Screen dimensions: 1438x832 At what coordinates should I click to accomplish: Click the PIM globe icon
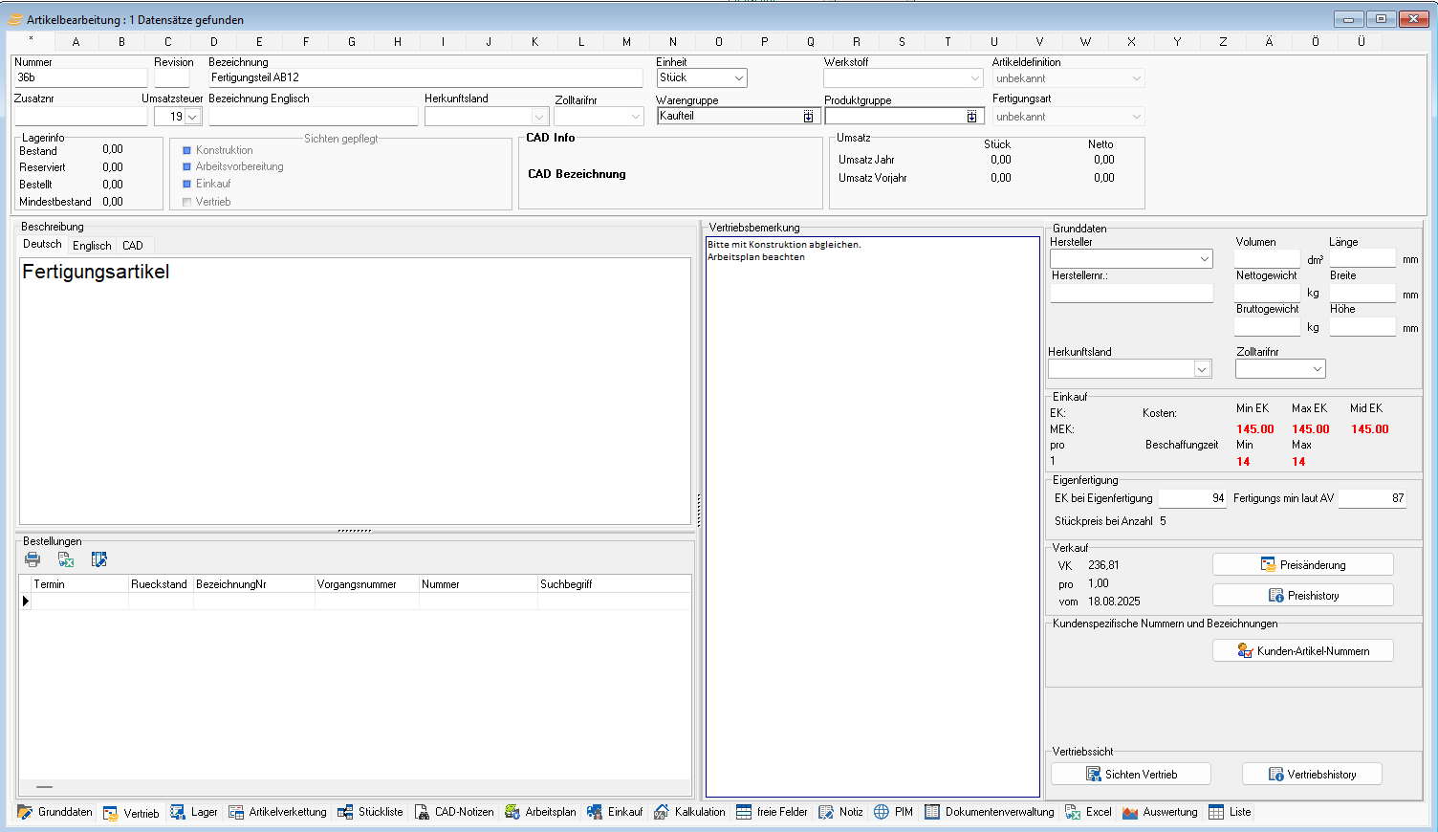click(x=882, y=812)
